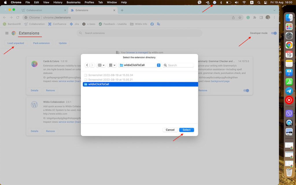
Task: Go back using dialog's back chevron
Action: 87,65
